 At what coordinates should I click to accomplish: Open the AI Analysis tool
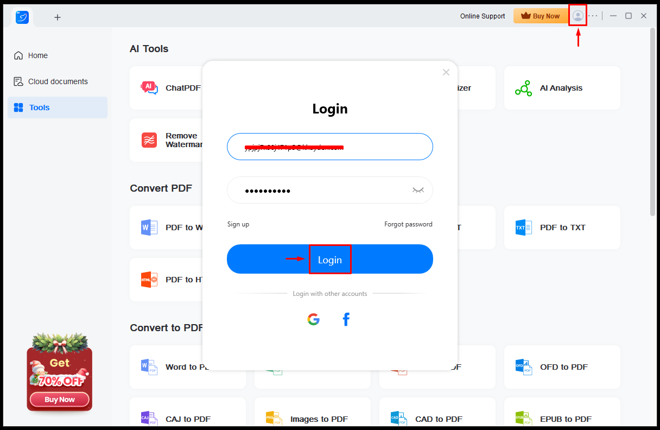tap(562, 88)
